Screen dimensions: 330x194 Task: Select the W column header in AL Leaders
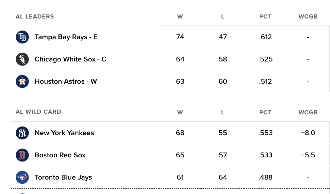pos(180,17)
